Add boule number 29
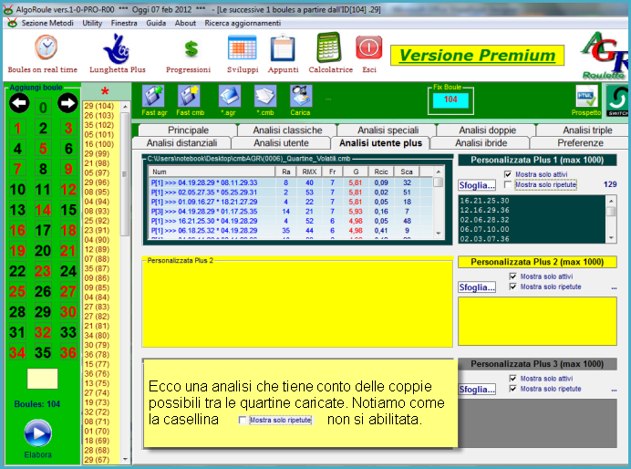 click(43, 311)
